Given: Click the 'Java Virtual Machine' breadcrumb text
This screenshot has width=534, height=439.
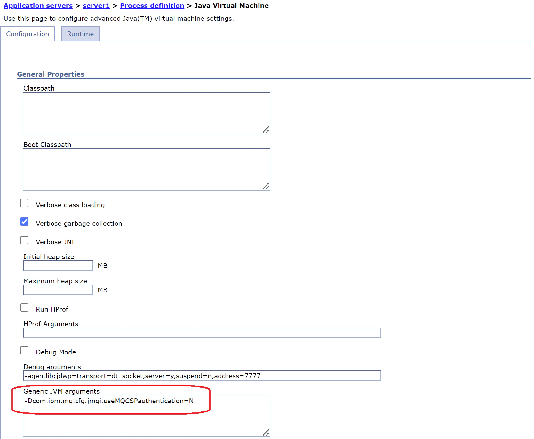Looking at the screenshot, I should pos(231,6).
